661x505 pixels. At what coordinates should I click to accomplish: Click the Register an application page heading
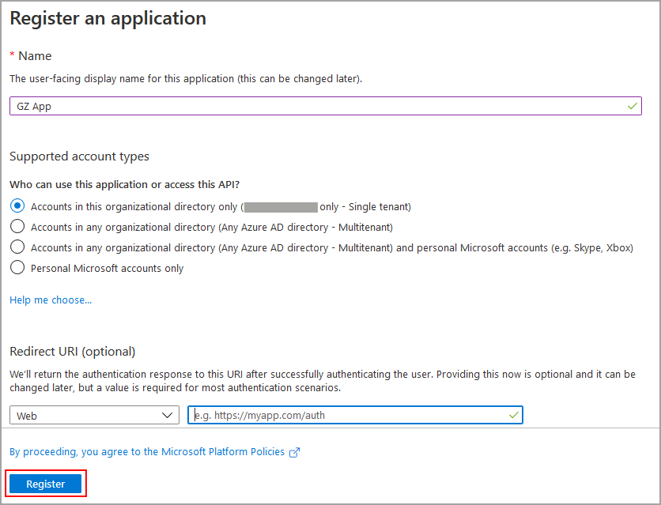pos(108,18)
